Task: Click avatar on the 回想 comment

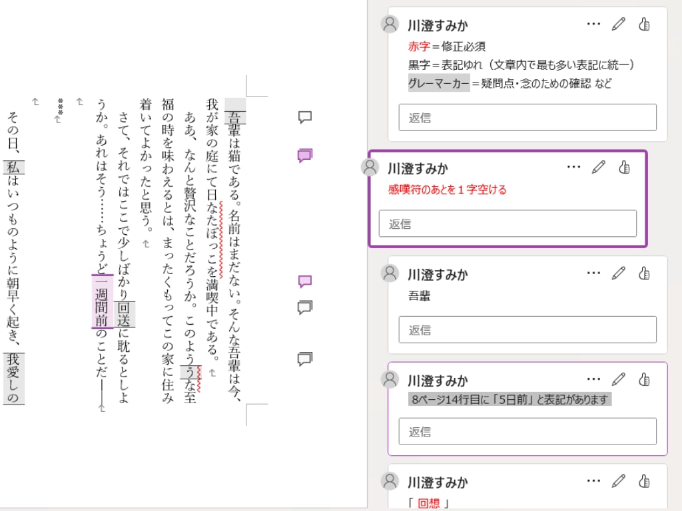Action: tap(390, 481)
